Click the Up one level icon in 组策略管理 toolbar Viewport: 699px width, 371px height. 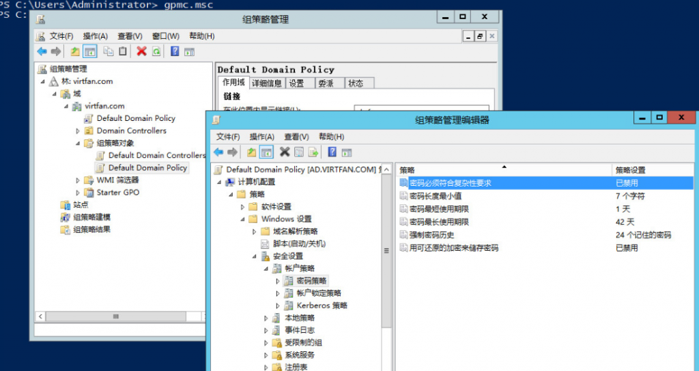pyautogui.click(x=75, y=52)
